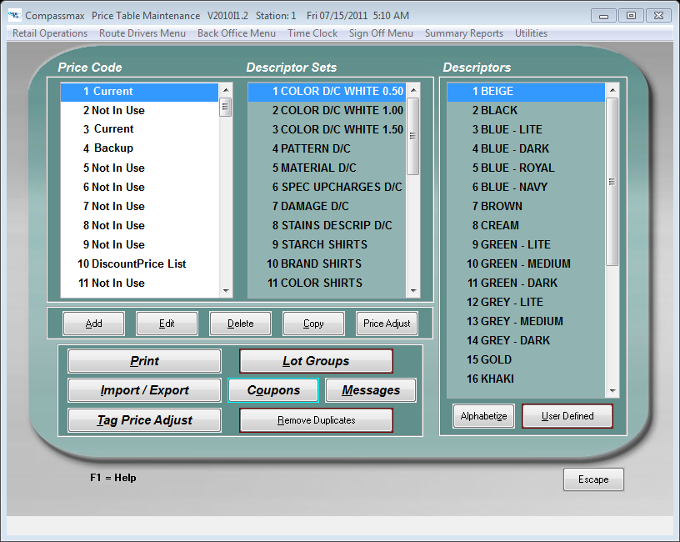Click the Descriptor Sets scroll up arrow
This screenshot has width=680, height=542.
click(412, 89)
